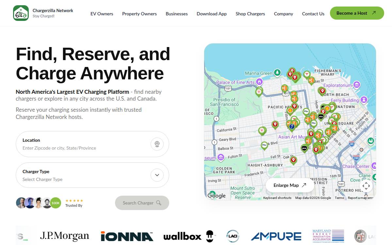Select the EVgo charger pin near Balboa St

264,145
